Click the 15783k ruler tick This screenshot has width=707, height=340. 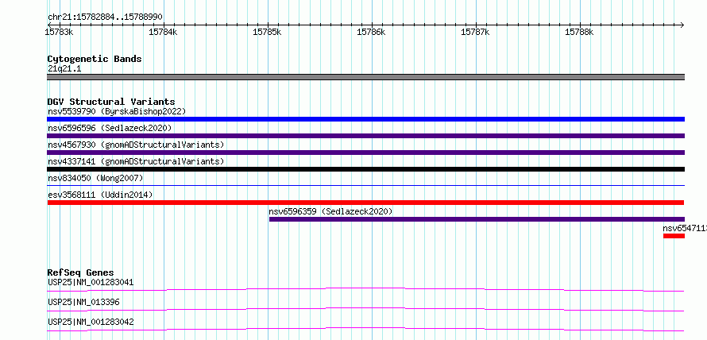(60, 32)
